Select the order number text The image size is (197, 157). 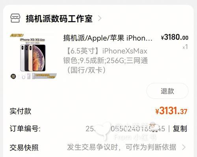pos(125,129)
